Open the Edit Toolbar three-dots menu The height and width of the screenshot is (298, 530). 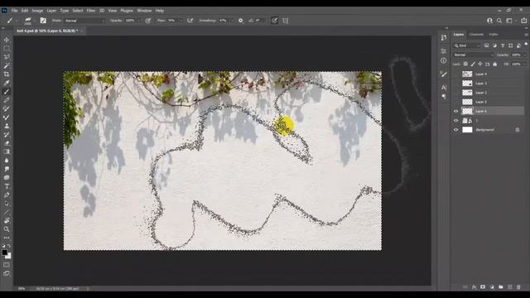7,238
